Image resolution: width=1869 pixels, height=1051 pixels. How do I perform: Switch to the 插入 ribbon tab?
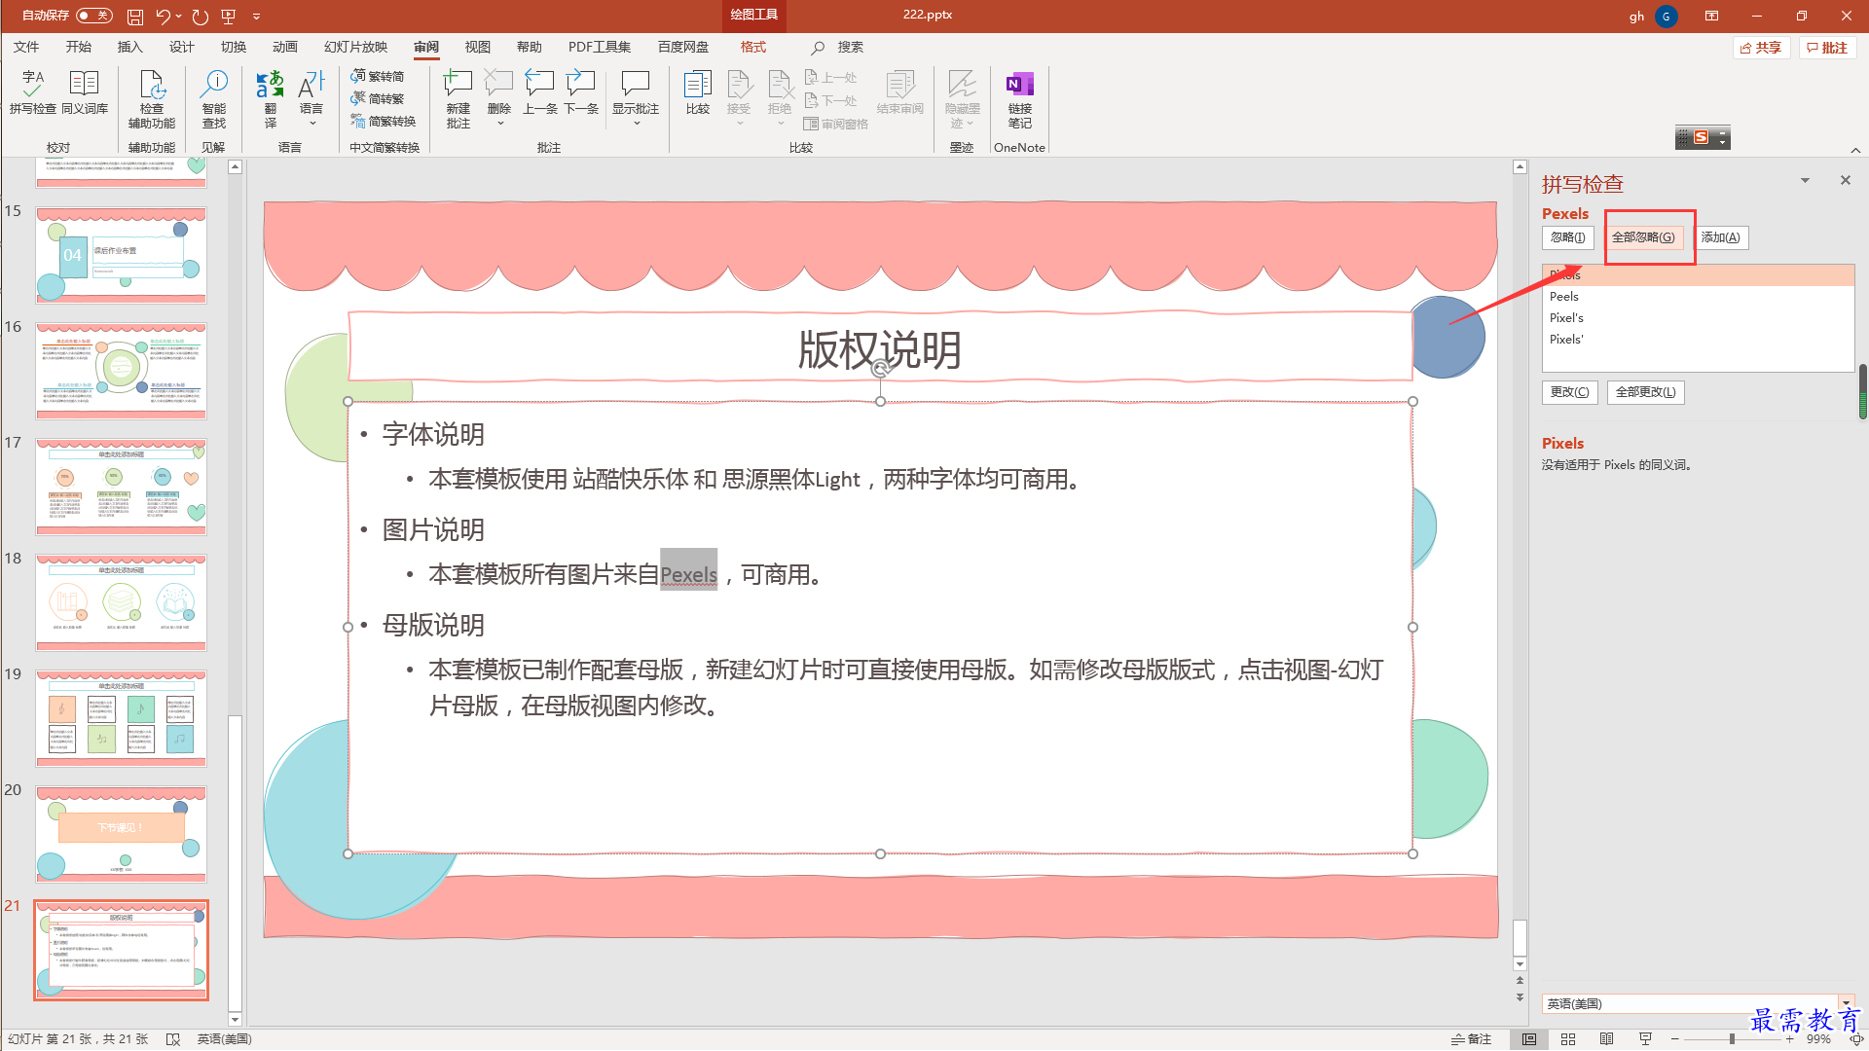click(130, 47)
